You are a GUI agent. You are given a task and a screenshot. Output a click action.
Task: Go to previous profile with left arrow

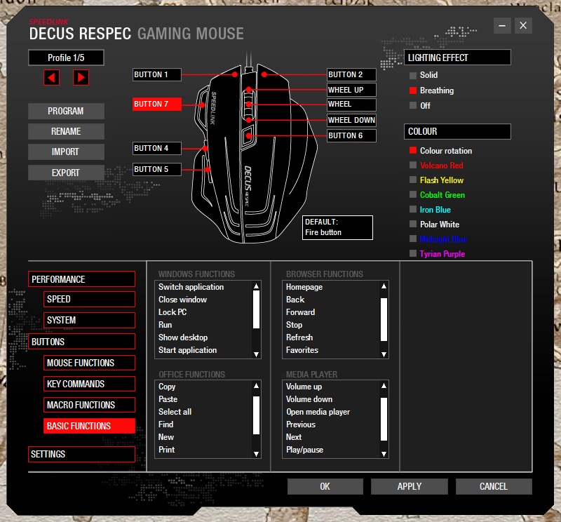(x=51, y=77)
